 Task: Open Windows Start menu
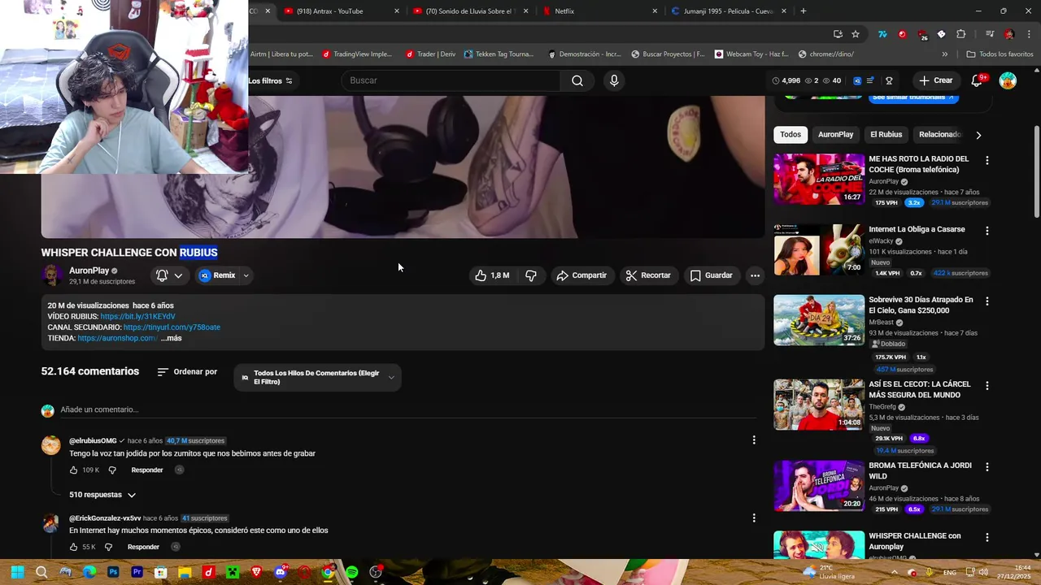[17, 572]
